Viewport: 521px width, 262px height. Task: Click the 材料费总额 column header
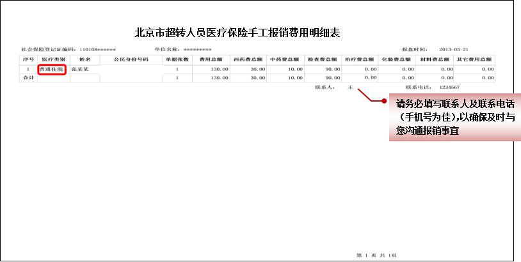[x=433, y=59]
